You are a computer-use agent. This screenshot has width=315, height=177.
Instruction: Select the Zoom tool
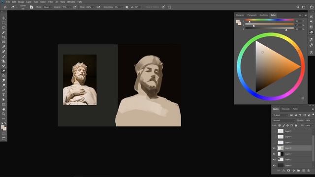coord(3,114)
